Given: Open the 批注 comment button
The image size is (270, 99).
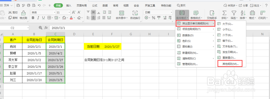Looking at the screenshot, I should [x=255, y=5].
